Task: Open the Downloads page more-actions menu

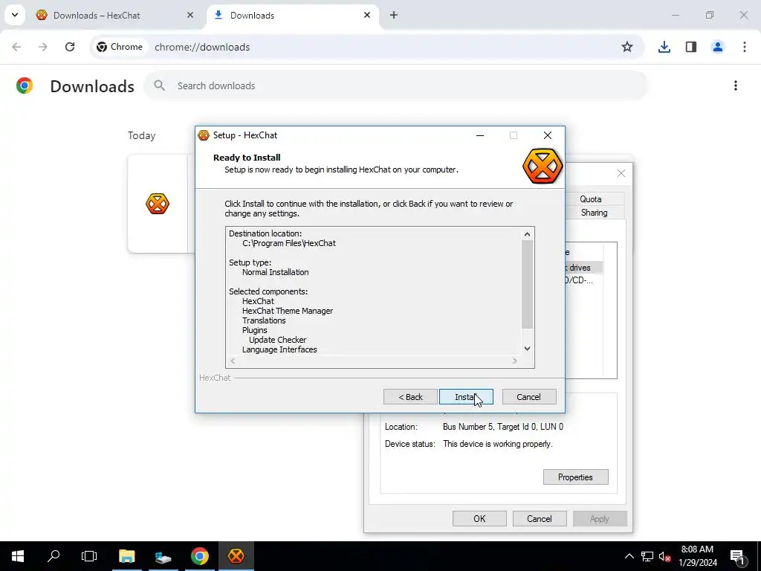Action: [736, 86]
